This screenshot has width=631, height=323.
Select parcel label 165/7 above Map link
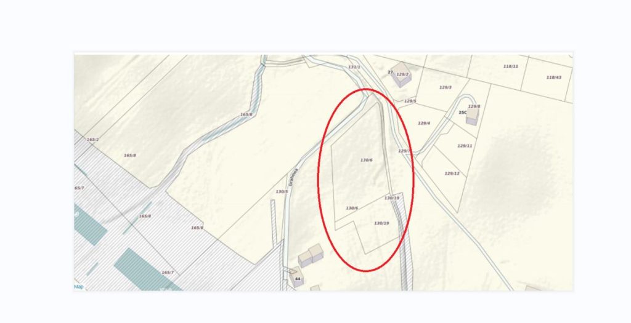(x=168, y=273)
